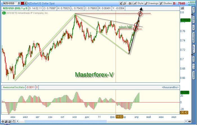197x125 pixels.
Task: Click the red icon beside symbol field
Action: tap(22, 3)
